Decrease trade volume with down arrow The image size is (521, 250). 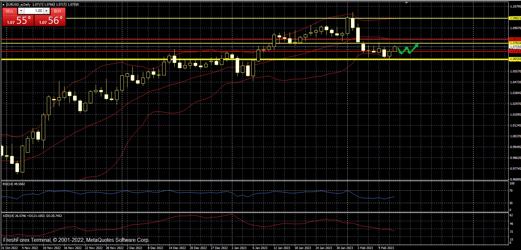pyautogui.click(x=21, y=11)
